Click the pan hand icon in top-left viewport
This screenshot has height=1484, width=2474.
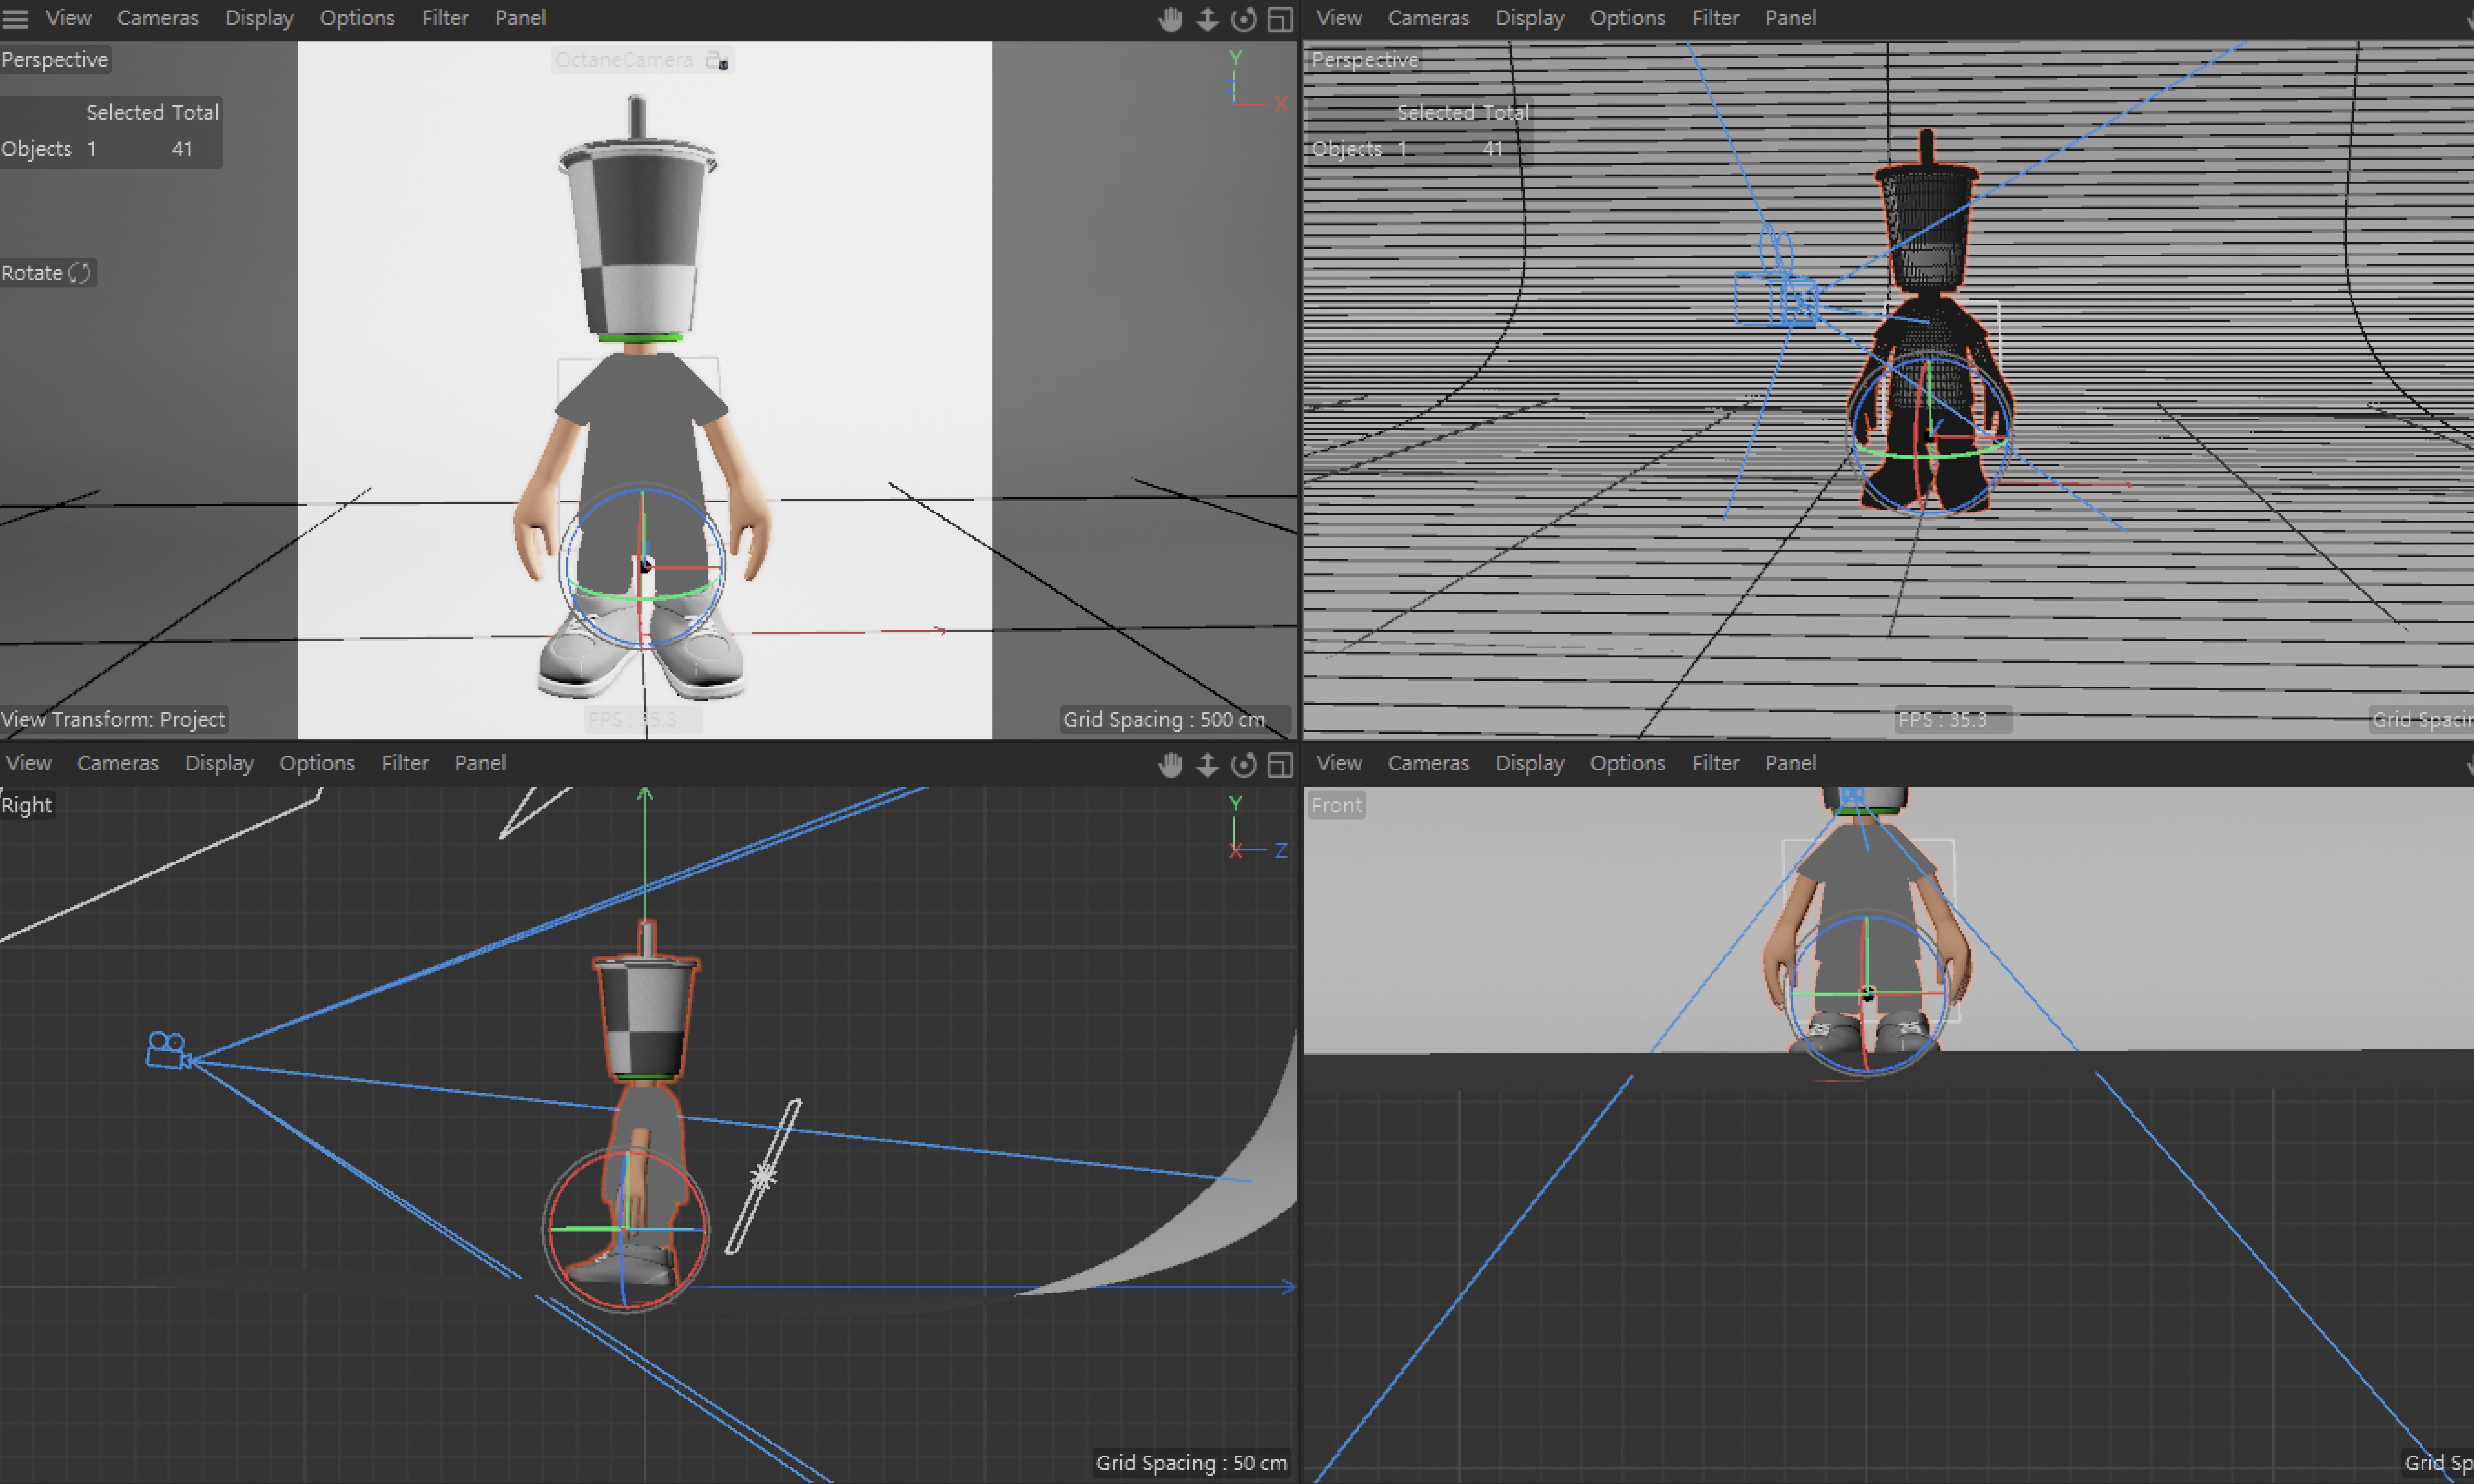(x=1170, y=19)
